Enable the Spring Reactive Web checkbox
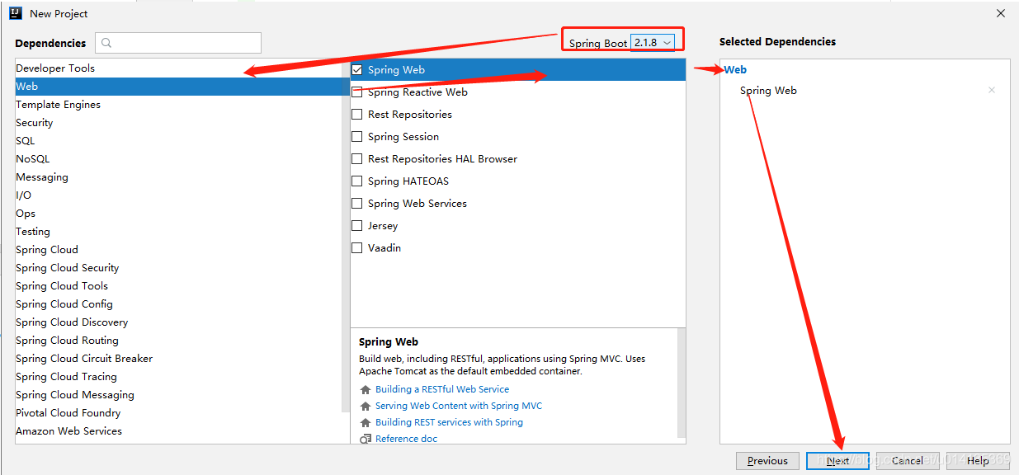Viewport: 1019px width, 475px height. [357, 92]
